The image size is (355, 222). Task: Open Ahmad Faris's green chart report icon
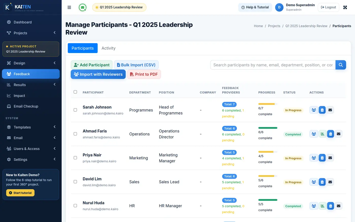322,134
